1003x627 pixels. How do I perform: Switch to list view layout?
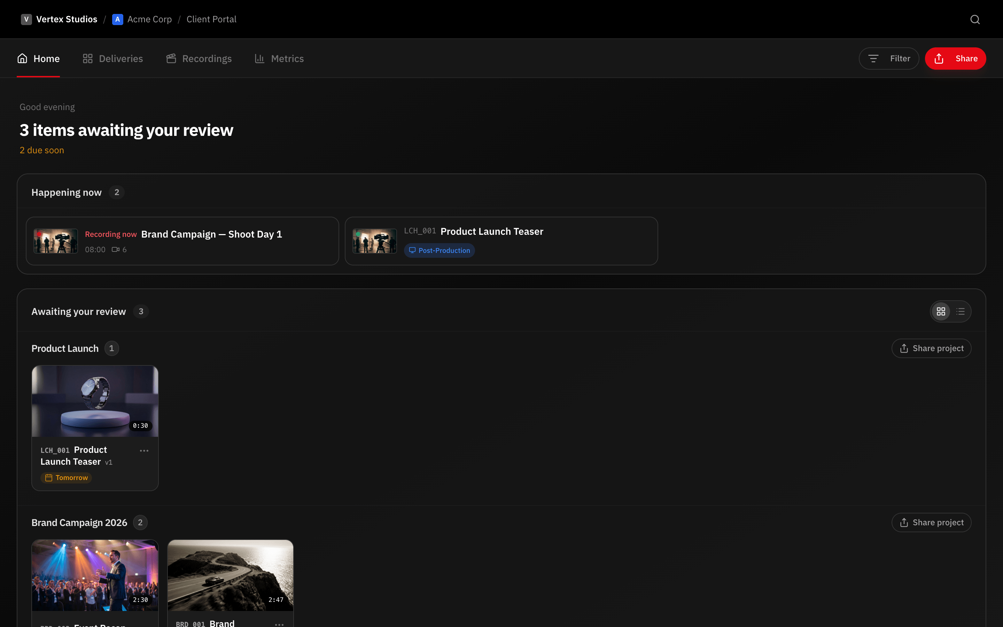(x=960, y=311)
